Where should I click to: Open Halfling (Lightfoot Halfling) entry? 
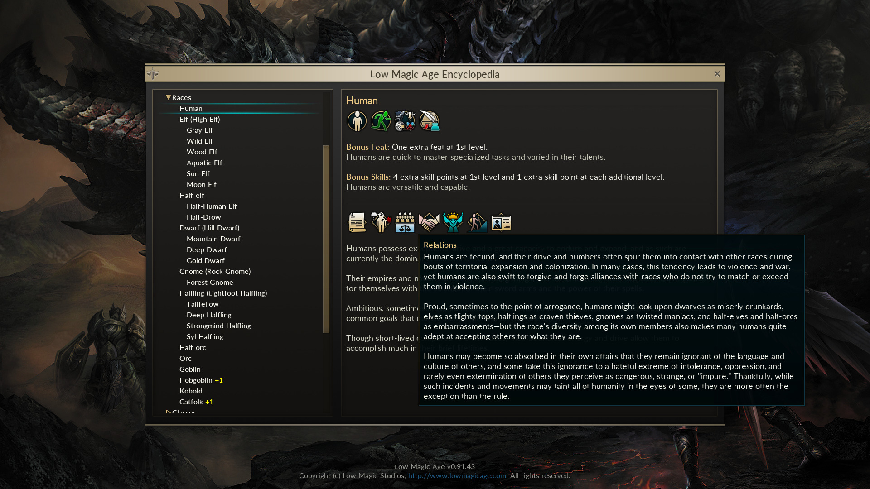click(x=223, y=293)
